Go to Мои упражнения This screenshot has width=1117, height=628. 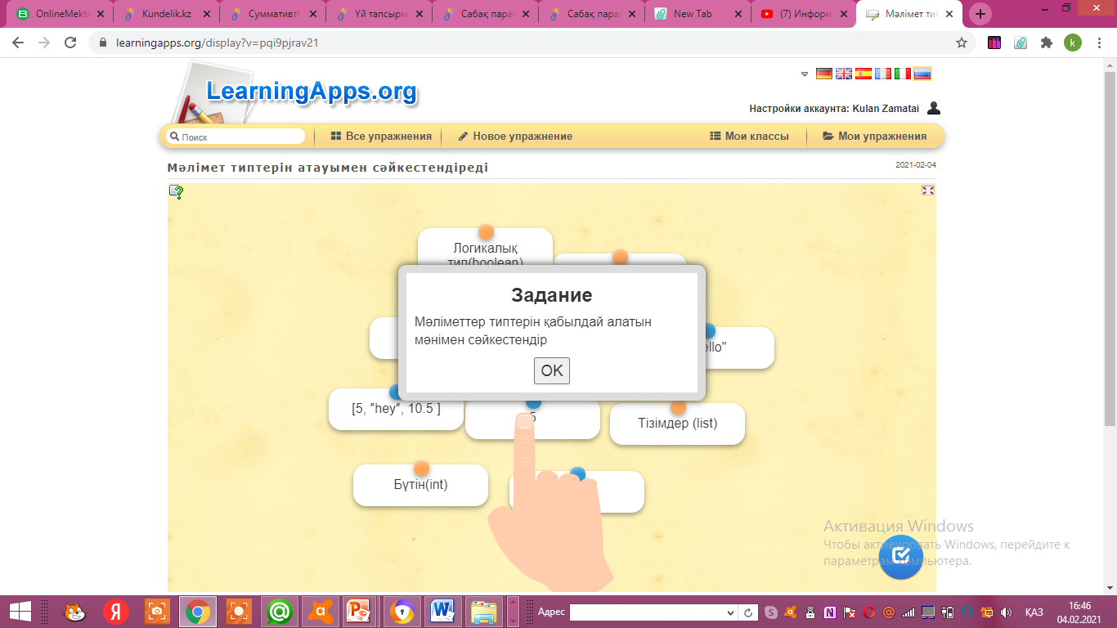point(875,137)
